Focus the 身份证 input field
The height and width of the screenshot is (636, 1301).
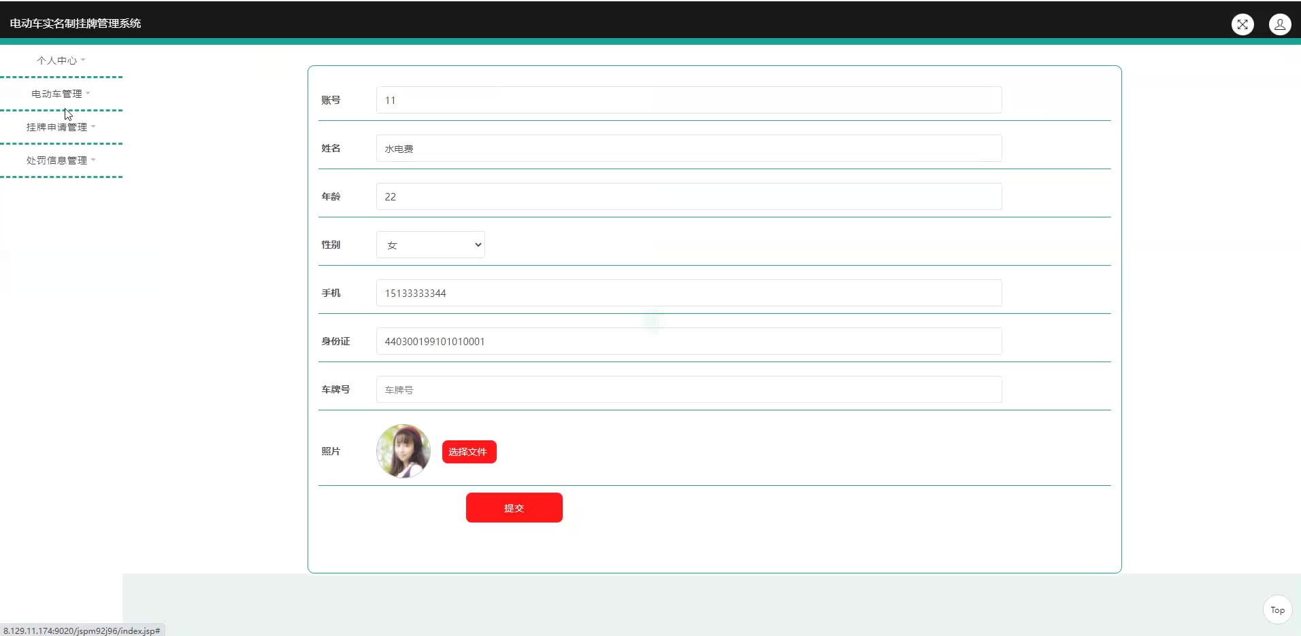(x=689, y=341)
